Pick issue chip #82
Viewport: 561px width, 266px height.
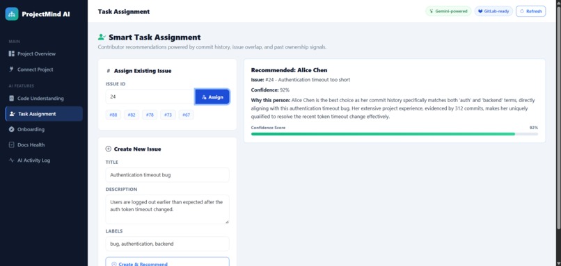click(x=132, y=115)
